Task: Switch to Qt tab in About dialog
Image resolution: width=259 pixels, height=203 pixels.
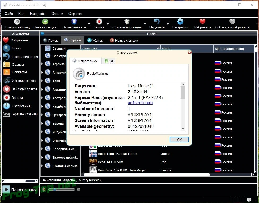Action: (109, 61)
